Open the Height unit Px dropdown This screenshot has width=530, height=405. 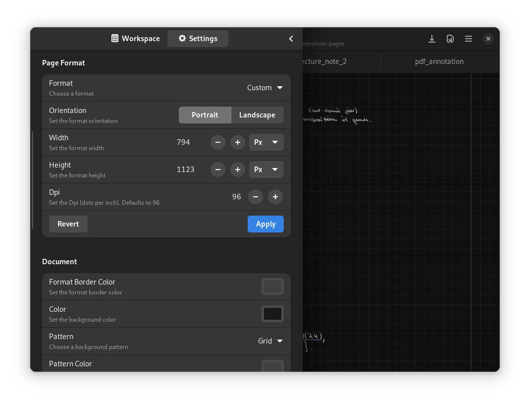click(266, 170)
